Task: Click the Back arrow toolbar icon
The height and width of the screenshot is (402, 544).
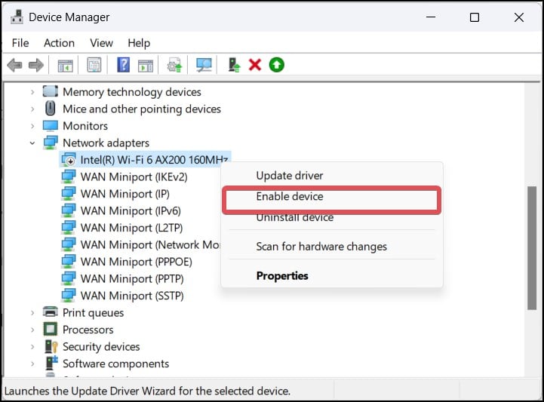Action: click(x=14, y=65)
